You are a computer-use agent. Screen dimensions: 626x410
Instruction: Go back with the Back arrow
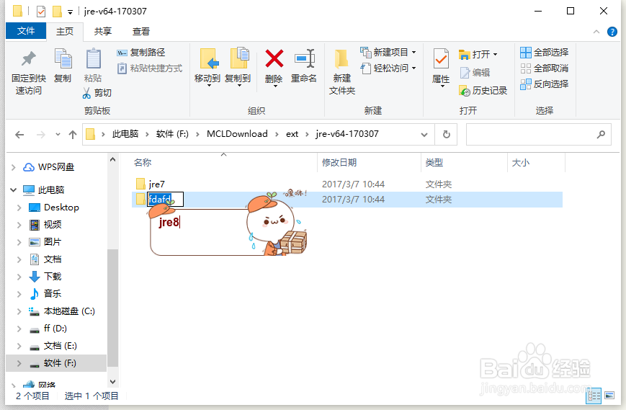click(19, 135)
